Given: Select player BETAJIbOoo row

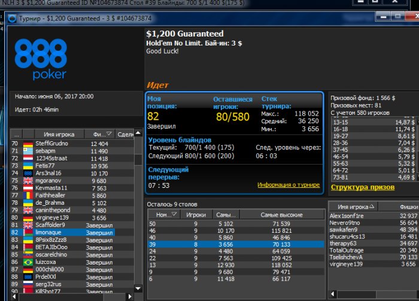Looking at the screenshot, I should (72, 247).
